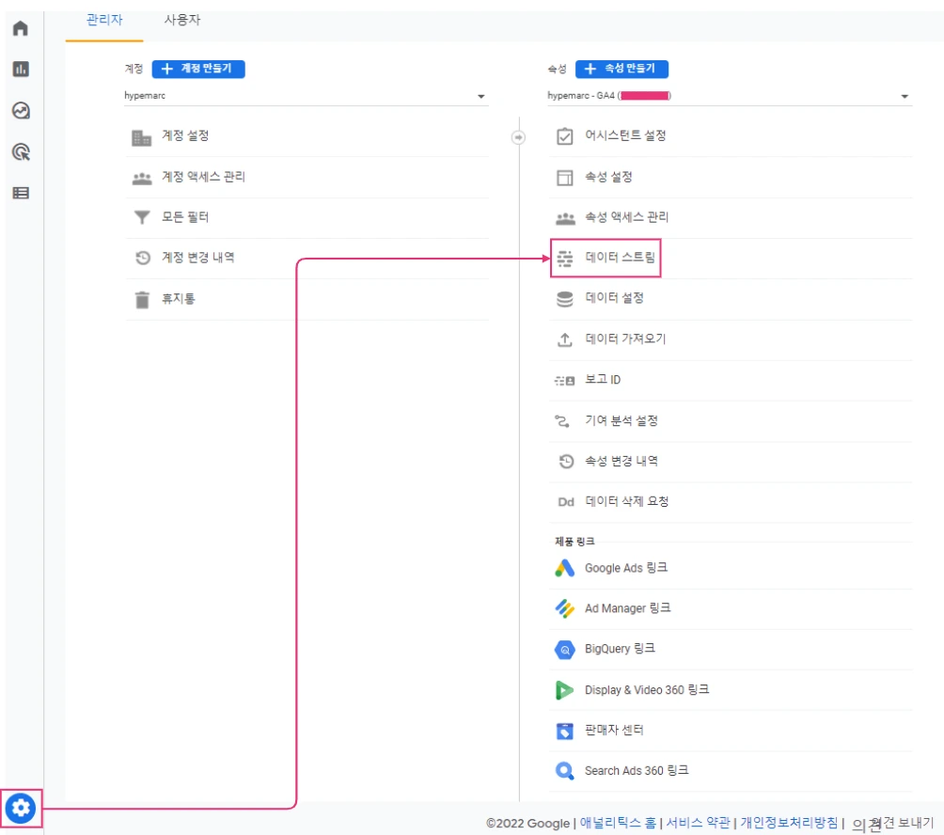
Task: Open Explore icon in left sidebar
Action: point(21,110)
